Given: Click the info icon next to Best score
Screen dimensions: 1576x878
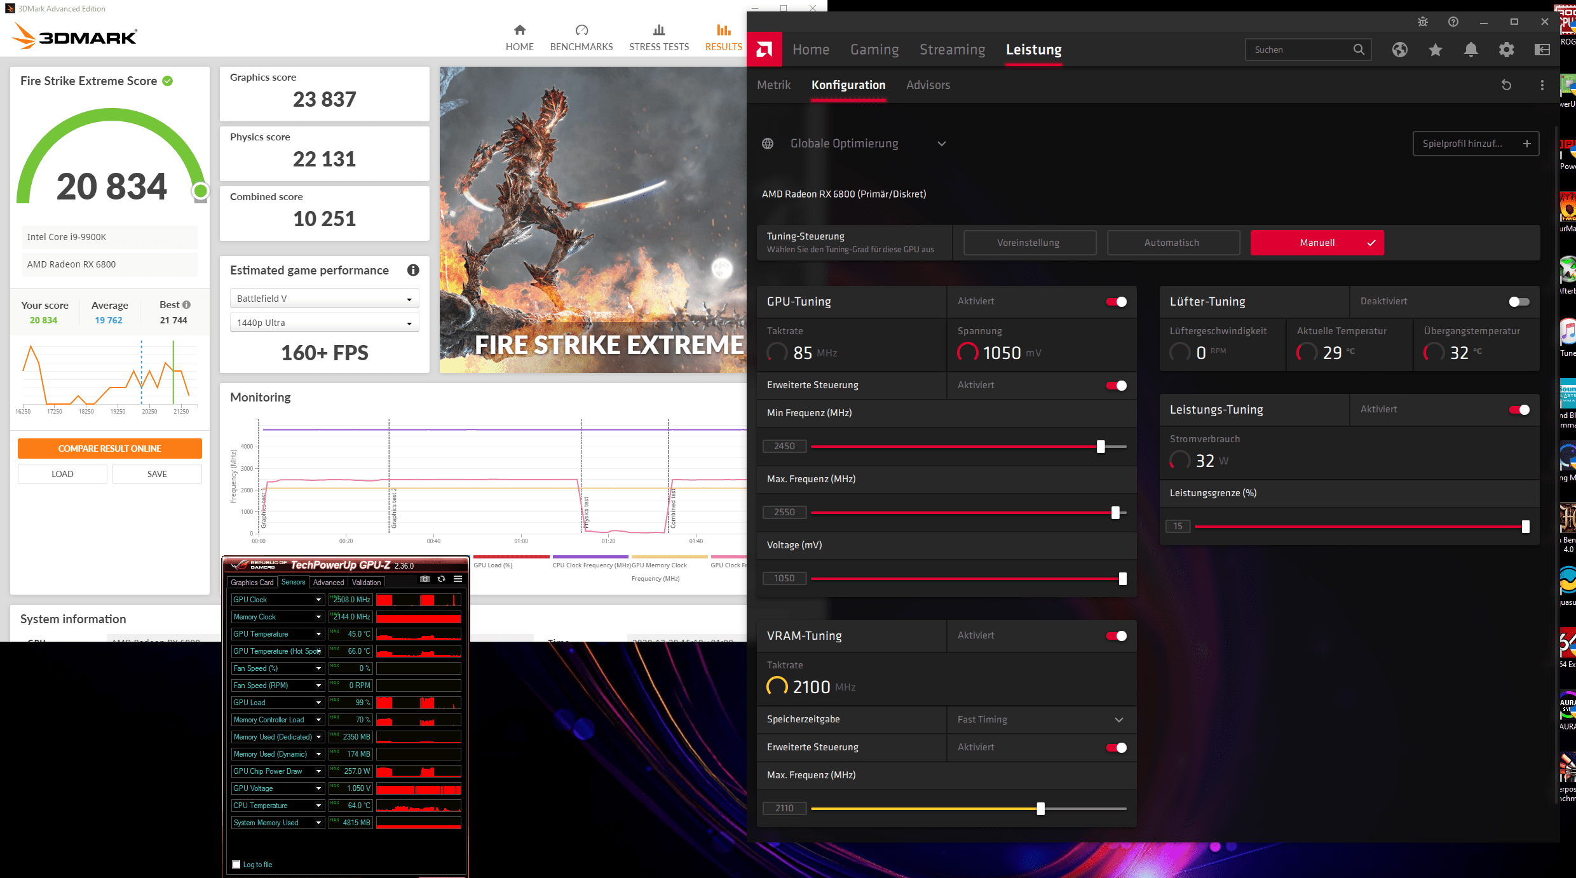Looking at the screenshot, I should click(x=186, y=305).
